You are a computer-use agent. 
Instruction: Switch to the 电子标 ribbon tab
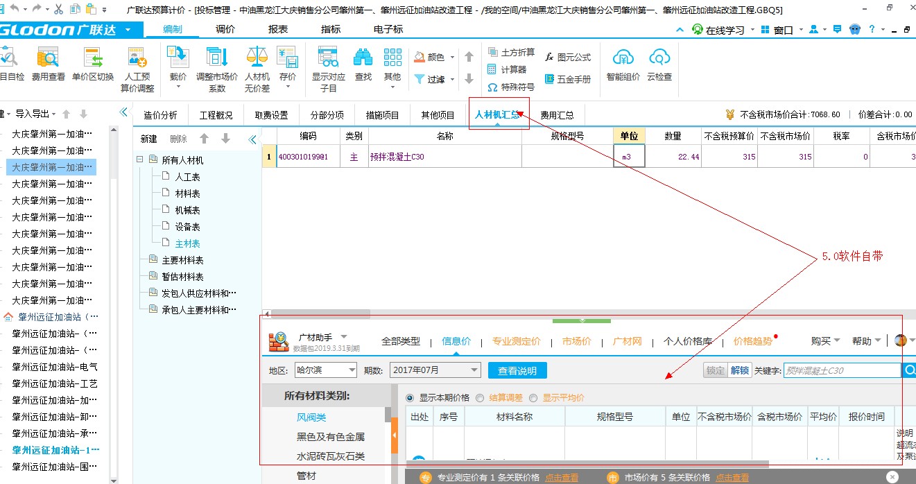(x=388, y=29)
